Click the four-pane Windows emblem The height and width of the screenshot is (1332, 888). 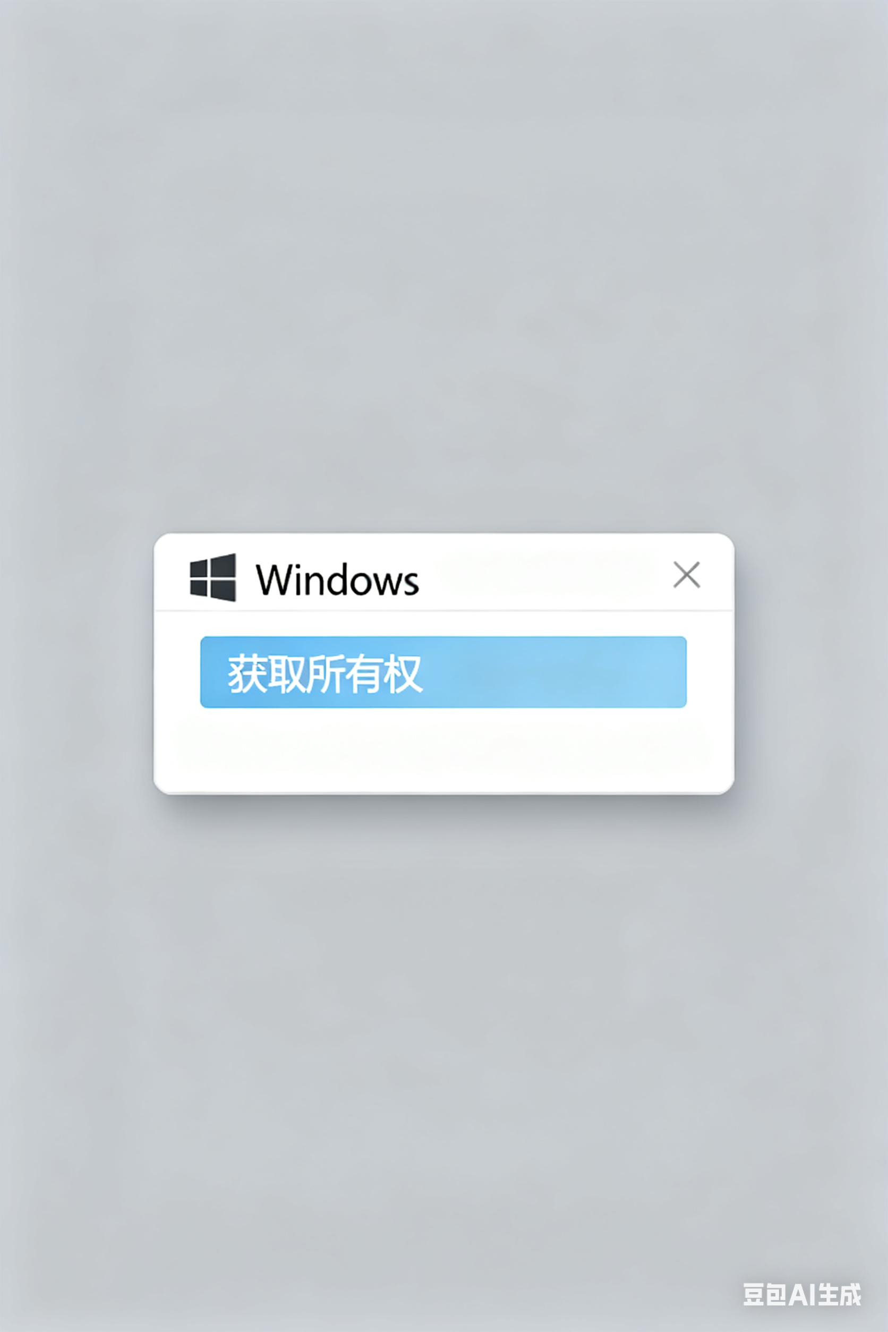[213, 577]
